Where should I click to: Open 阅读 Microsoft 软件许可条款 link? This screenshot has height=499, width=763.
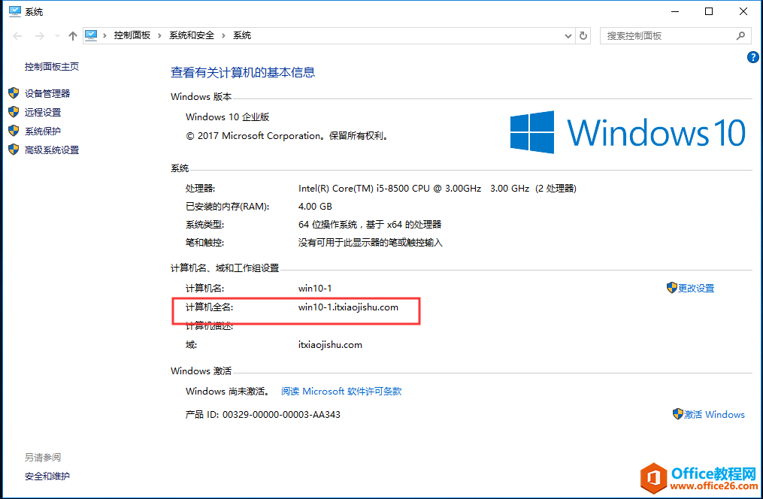341,392
